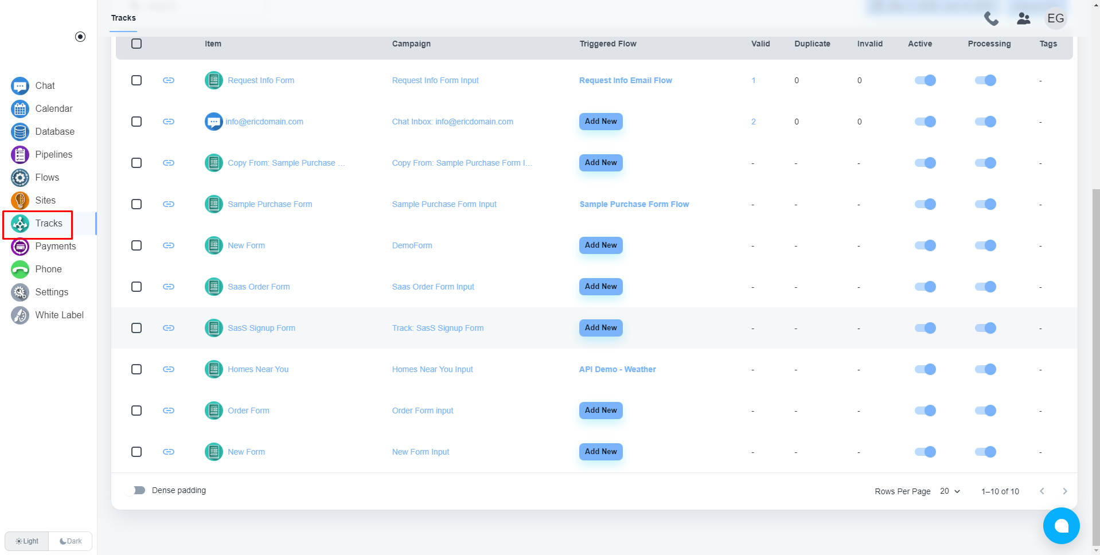Open the chat bubble widget
Screen dimensions: 1100x555
point(1061,525)
